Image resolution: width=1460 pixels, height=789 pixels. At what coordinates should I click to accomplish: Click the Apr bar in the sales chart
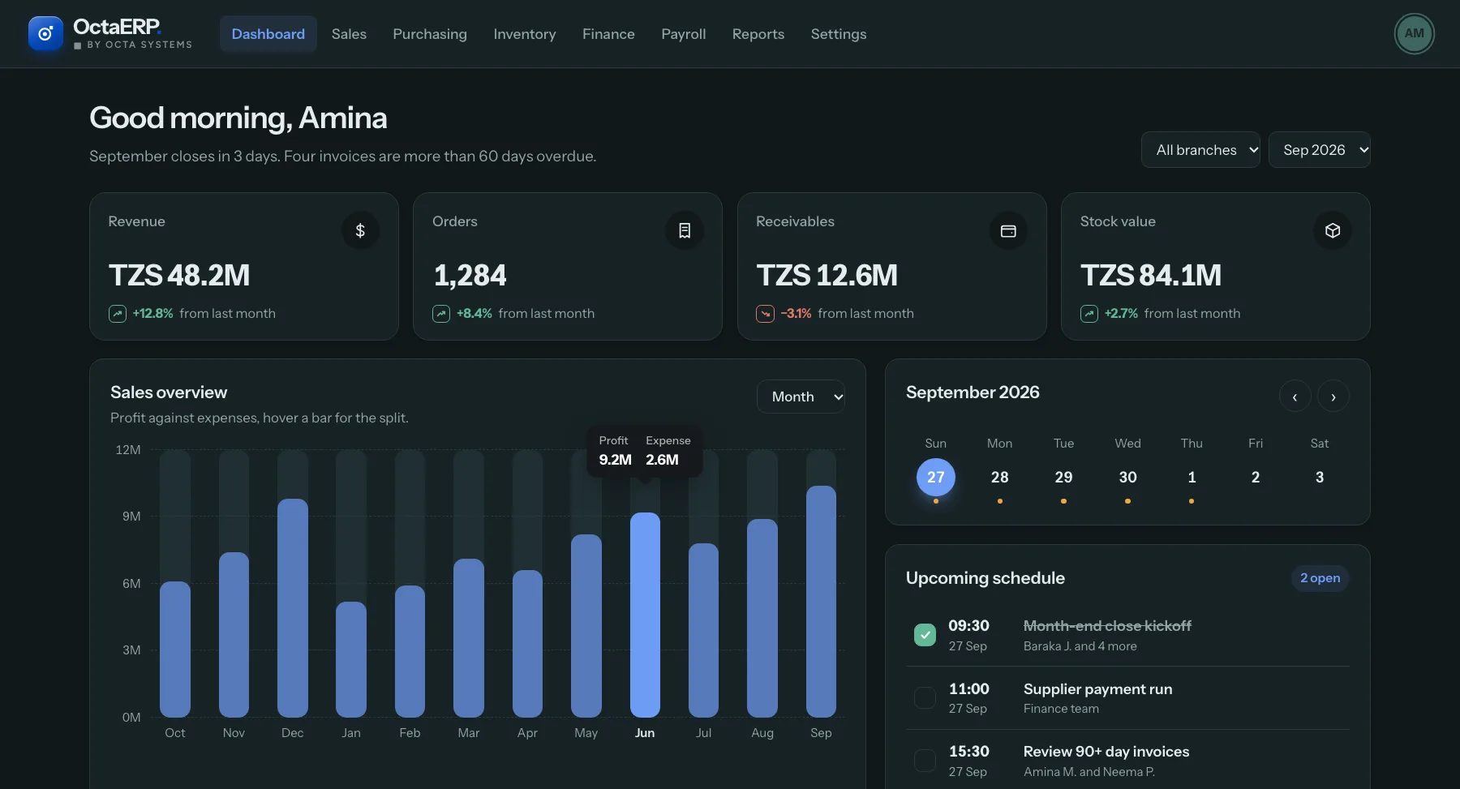click(527, 644)
